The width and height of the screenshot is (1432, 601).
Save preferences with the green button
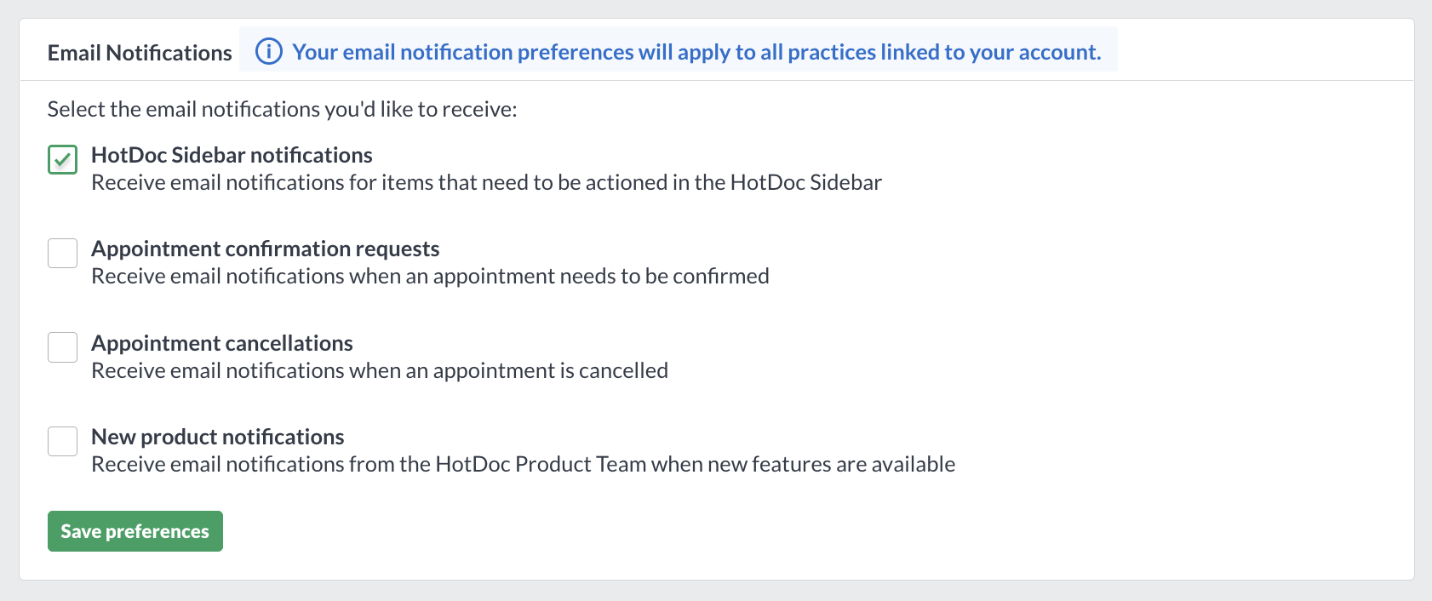pos(135,531)
